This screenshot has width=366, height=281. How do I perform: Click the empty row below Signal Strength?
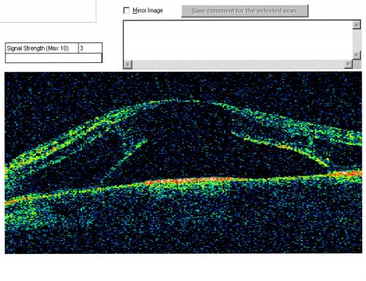pos(53,58)
